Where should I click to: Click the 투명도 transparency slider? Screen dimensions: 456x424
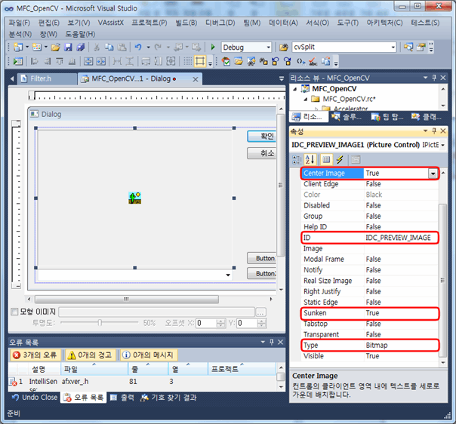(x=99, y=323)
